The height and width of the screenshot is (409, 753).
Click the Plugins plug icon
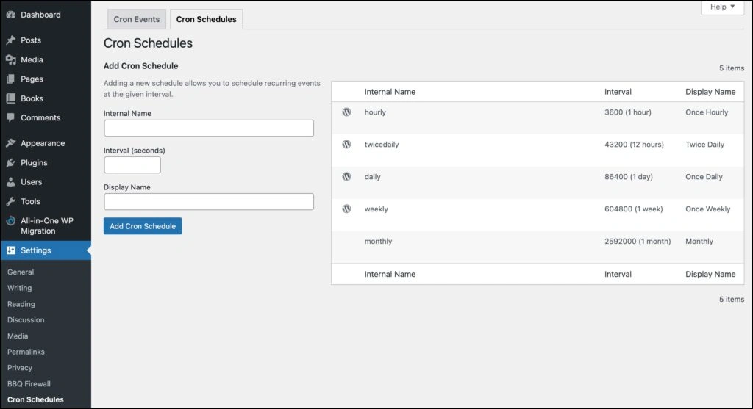click(x=10, y=163)
